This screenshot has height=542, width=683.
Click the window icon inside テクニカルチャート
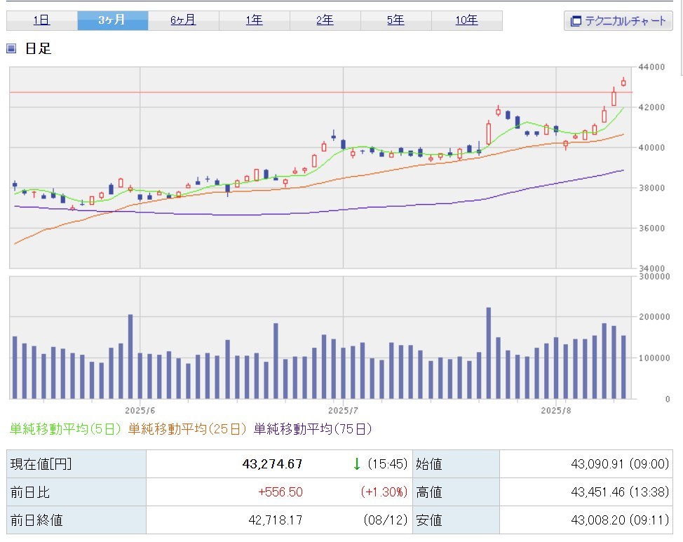click(x=576, y=21)
